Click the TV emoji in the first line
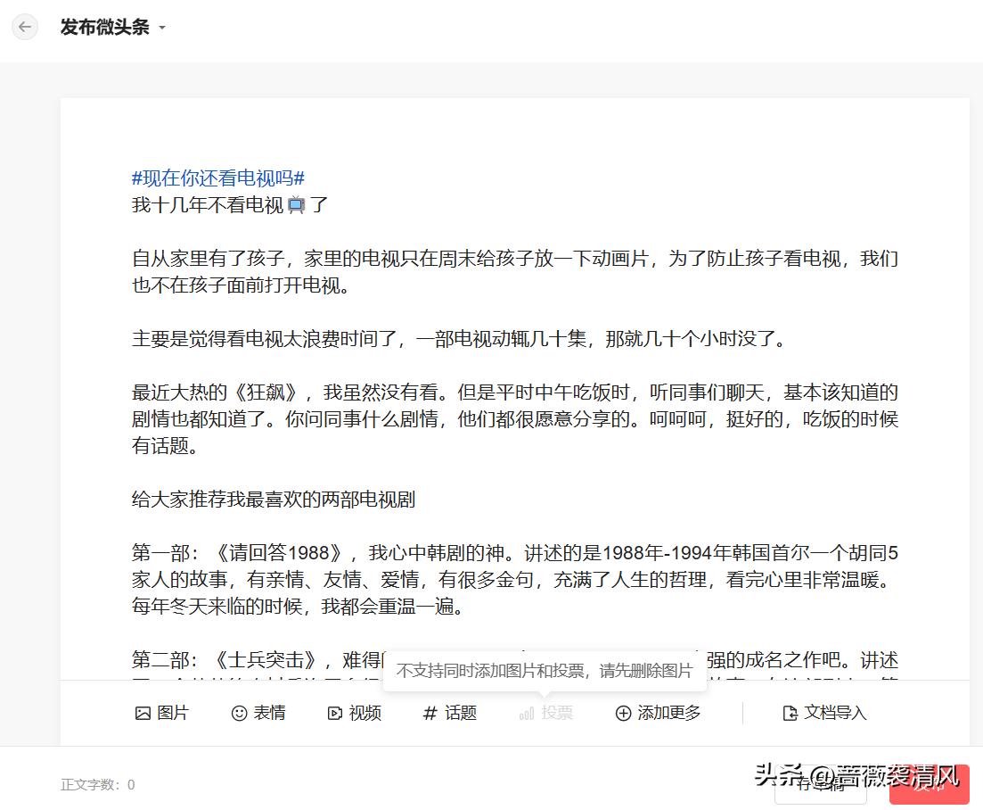The height and width of the screenshot is (810, 983). tap(297, 204)
